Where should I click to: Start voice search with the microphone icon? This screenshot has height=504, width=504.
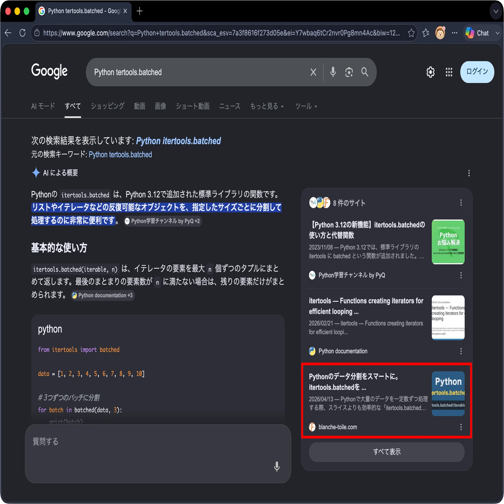pyautogui.click(x=333, y=72)
